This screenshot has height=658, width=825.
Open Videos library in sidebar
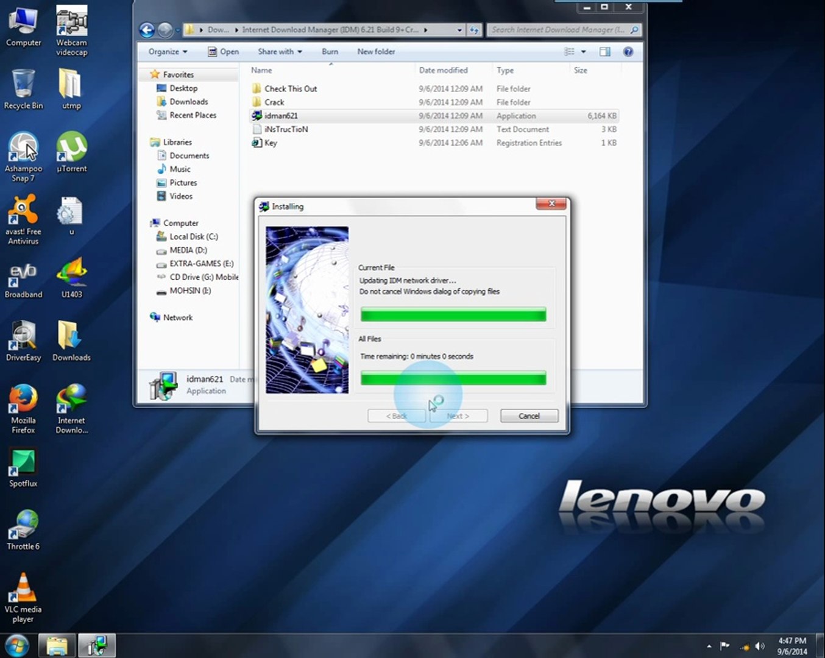coord(181,196)
